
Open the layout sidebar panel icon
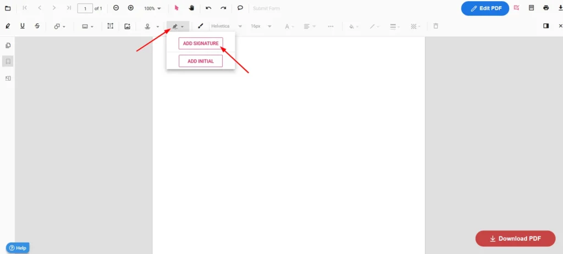coord(8,78)
